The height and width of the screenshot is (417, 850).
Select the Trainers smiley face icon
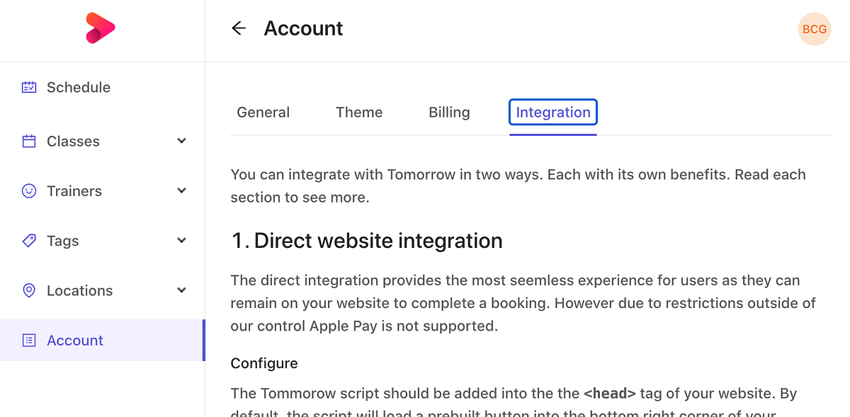pos(28,190)
